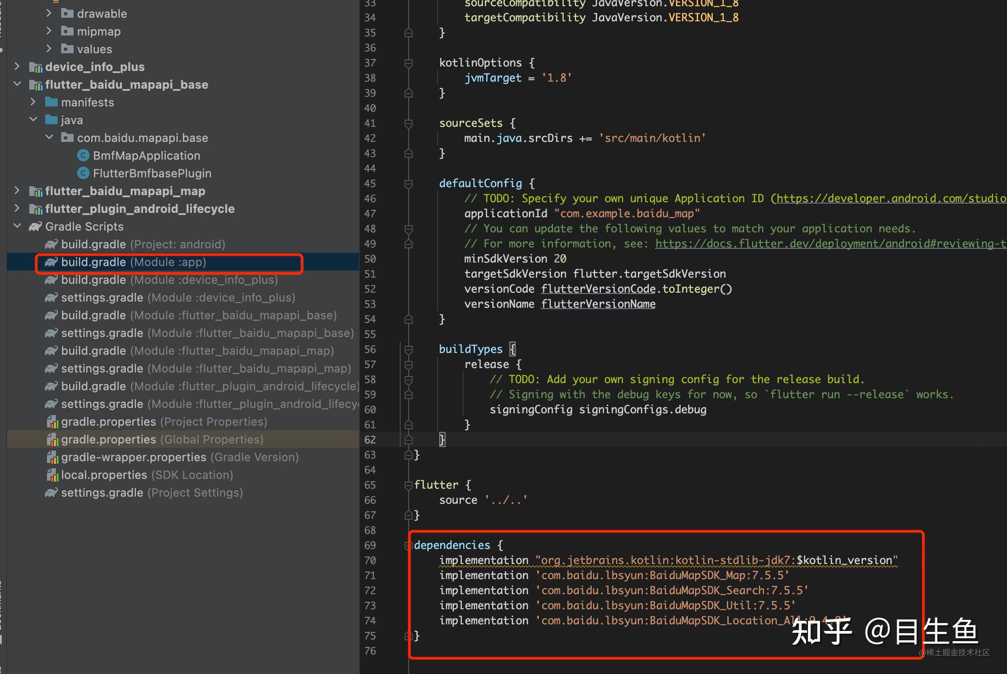Viewport: 1007px width, 674px height.
Task: Click the flutterVersionName reference on line 53
Action: 598,304
